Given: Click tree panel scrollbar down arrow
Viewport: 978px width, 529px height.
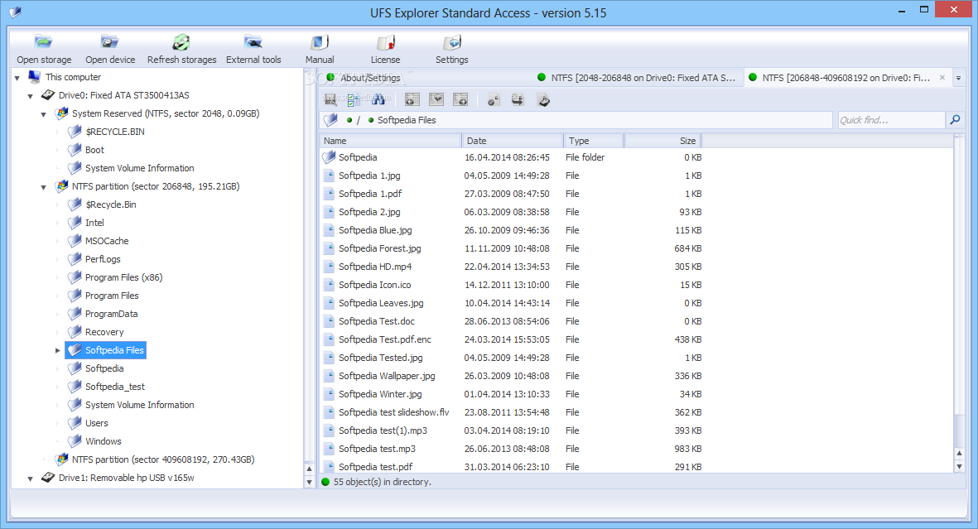Looking at the screenshot, I should pos(309,482).
